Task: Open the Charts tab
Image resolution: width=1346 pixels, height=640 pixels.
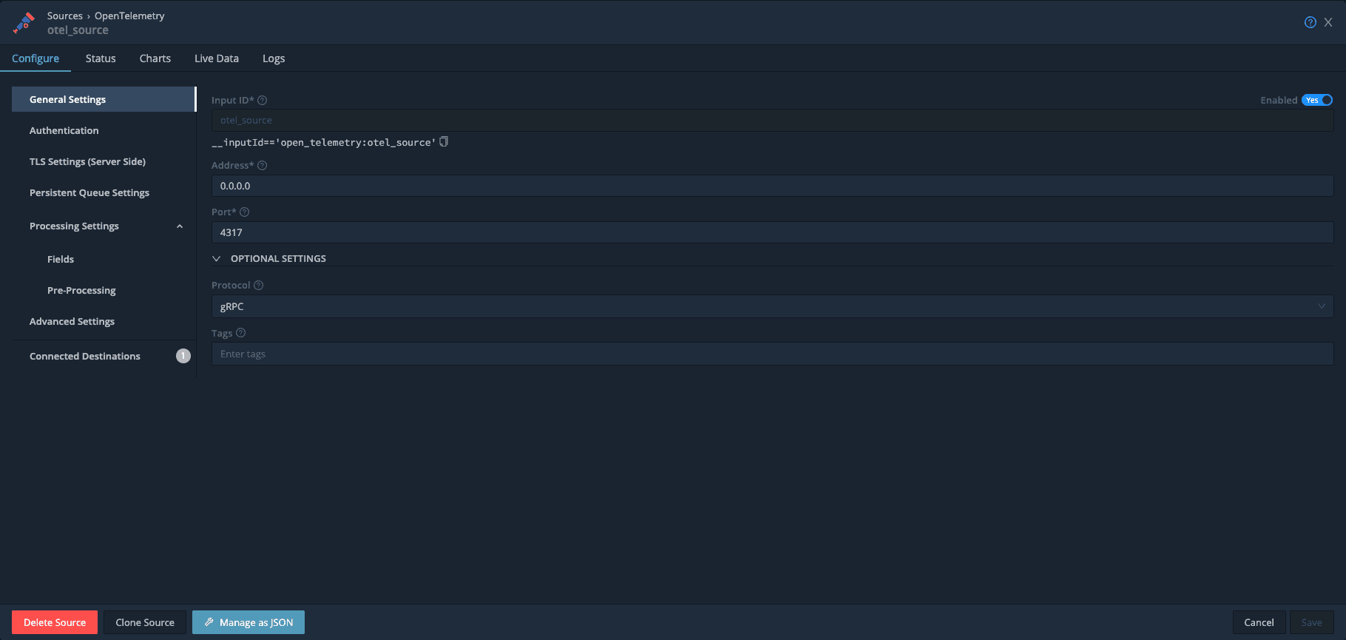Action: pyautogui.click(x=155, y=58)
